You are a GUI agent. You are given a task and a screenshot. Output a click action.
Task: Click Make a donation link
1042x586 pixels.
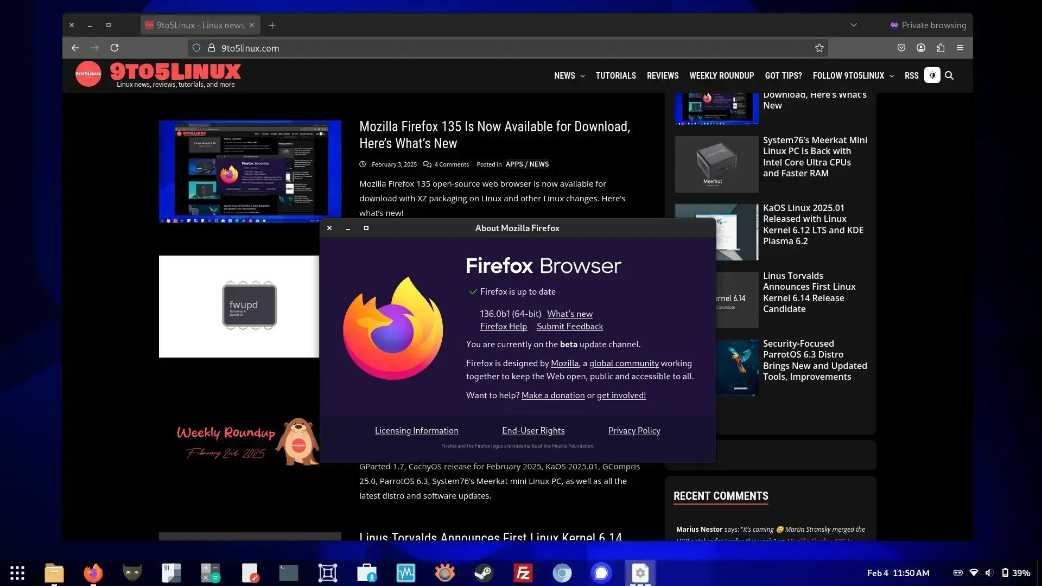coord(553,395)
